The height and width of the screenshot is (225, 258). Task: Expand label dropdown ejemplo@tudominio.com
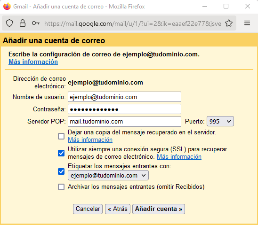(x=108, y=175)
